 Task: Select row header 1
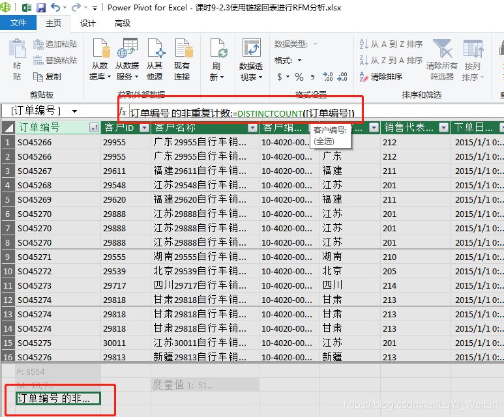click(x=8, y=142)
